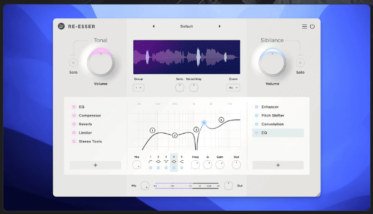Select Limiter in the Tonal list
The image size is (373, 214).
[x=85, y=133]
